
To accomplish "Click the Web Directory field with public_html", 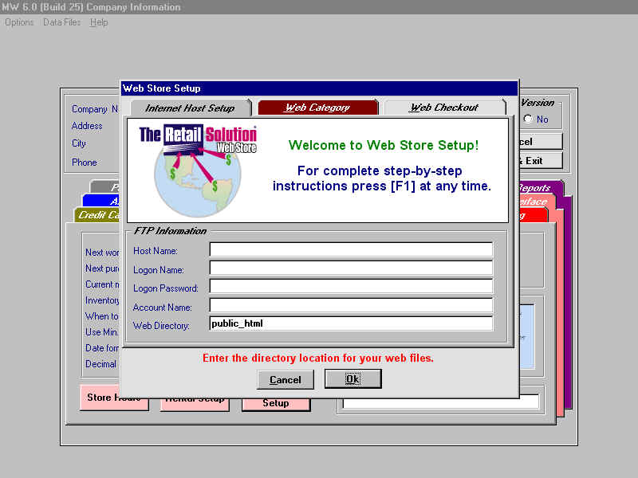I will point(351,323).
